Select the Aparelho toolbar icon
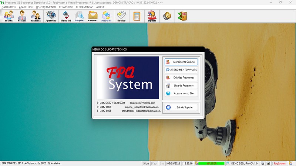Viewport: 296px width, 166px height. pos(51,16)
